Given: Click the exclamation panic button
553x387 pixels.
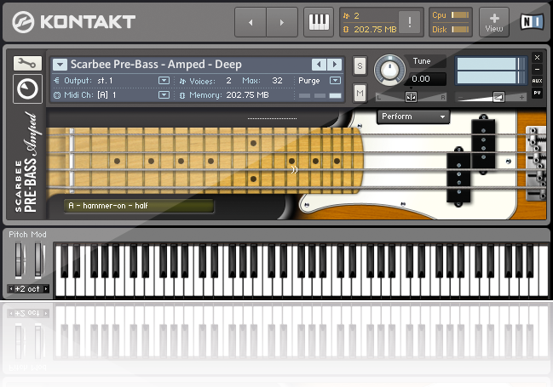Looking at the screenshot, I should [x=410, y=22].
